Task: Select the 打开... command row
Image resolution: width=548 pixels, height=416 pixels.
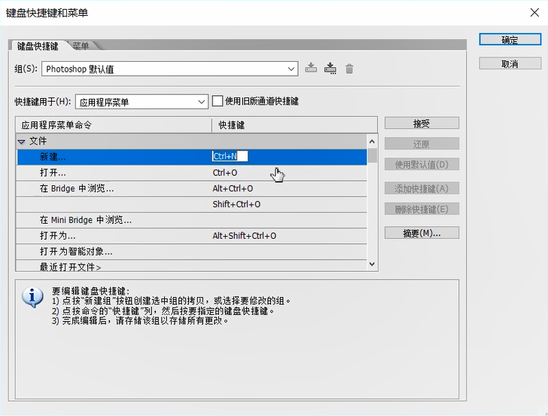Action: pyautogui.click(x=191, y=173)
